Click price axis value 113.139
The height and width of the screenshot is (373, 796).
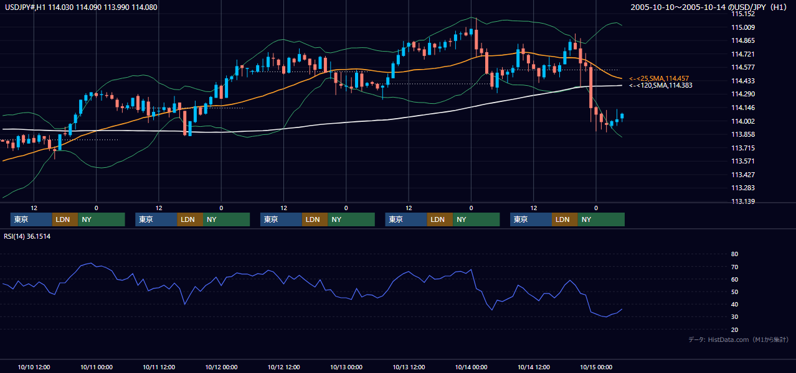(742, 201)
